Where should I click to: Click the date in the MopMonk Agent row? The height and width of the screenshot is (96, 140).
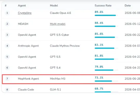point(132,79)
